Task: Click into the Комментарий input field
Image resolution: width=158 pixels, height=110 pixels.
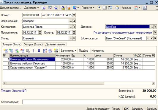Action: (89, 102)
